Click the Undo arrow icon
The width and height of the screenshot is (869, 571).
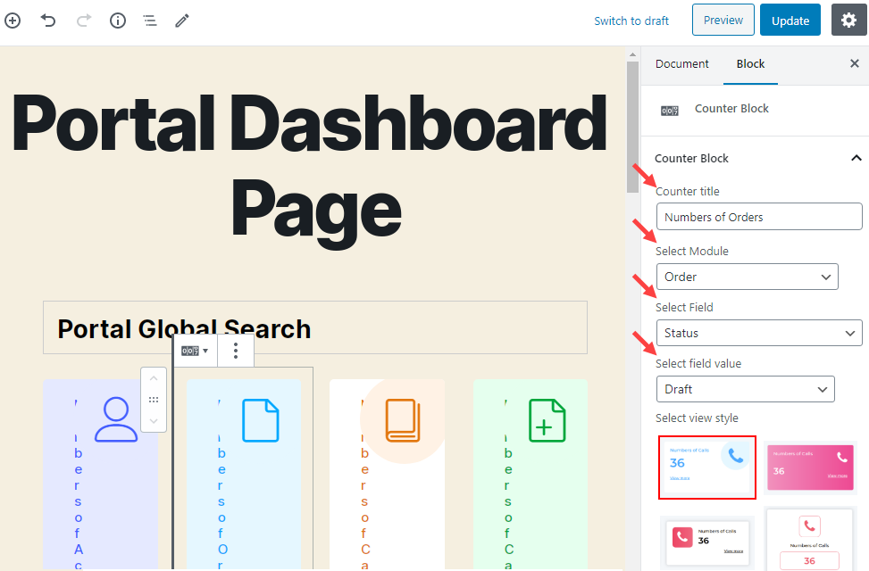(x=48, y=21)
